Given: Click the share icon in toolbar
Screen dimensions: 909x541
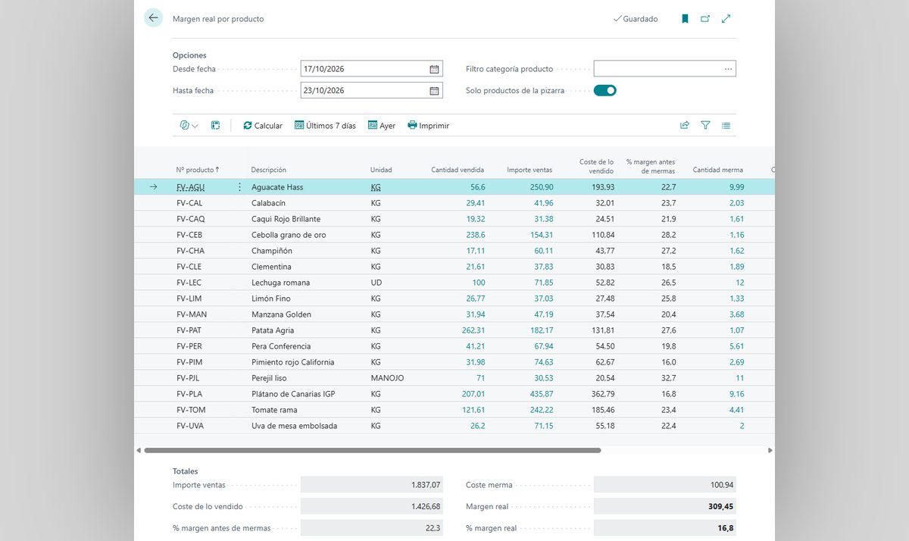Looking at the screenshot, I should point(685,126).
